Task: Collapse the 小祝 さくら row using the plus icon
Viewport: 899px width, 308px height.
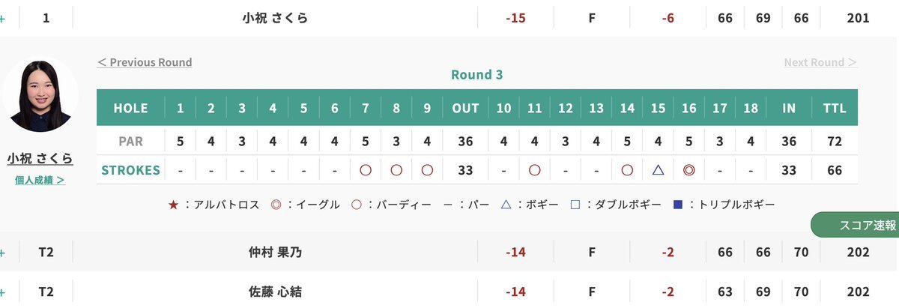Action: click(x=2, y=18)
